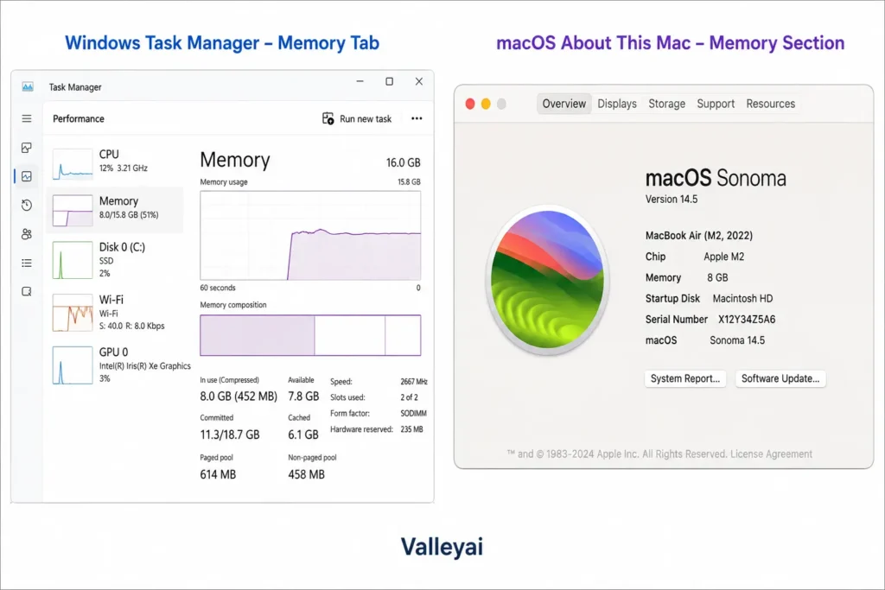Screen dimensions: 885x590
Task: Click the yellow minimize dot in About This Mac
Action: point(486,104)
